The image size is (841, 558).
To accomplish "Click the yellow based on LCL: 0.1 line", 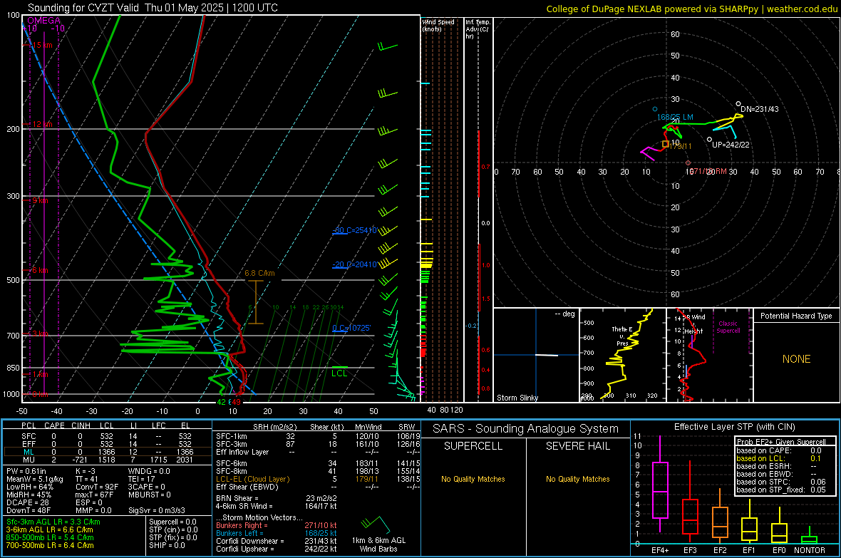I will tap(780, 458).
